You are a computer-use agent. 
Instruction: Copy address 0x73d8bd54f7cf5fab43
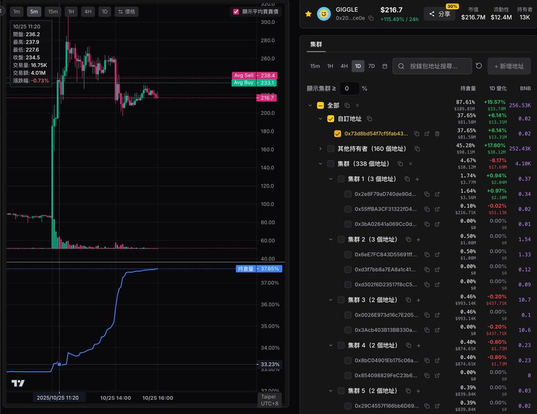point(417,134)
